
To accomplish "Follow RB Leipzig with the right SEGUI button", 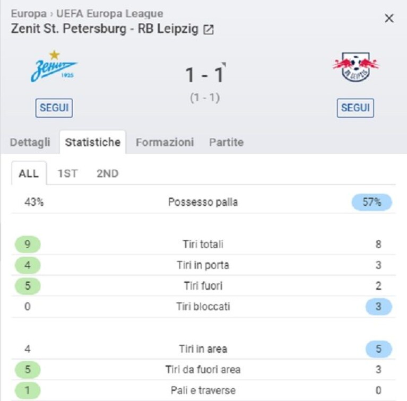I will click(x=356, y=108).
